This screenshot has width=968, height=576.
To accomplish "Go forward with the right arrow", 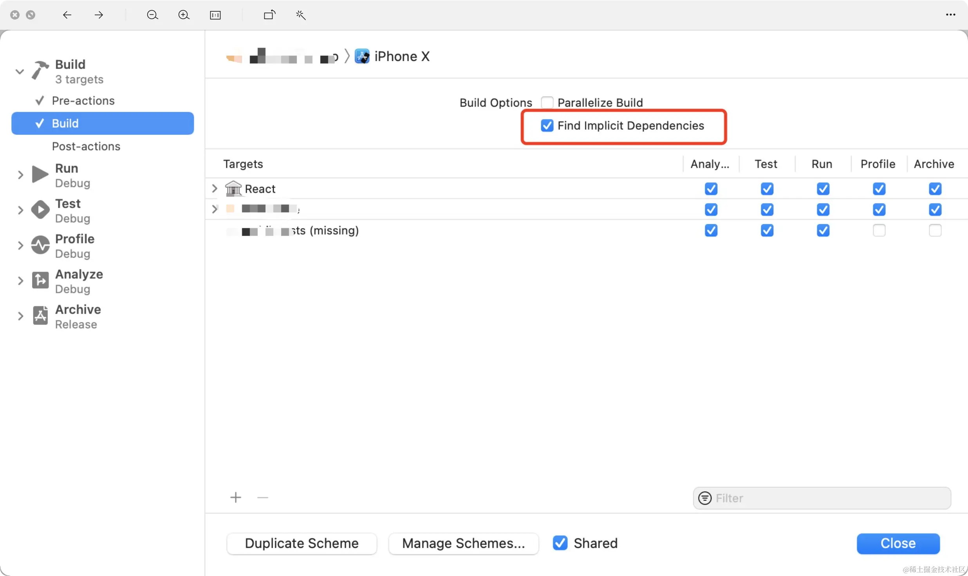I will pos(99,15).
